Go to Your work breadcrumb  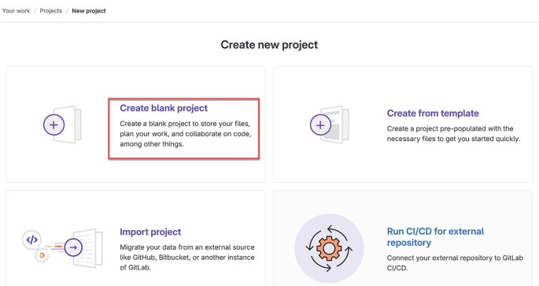(17, 11)
